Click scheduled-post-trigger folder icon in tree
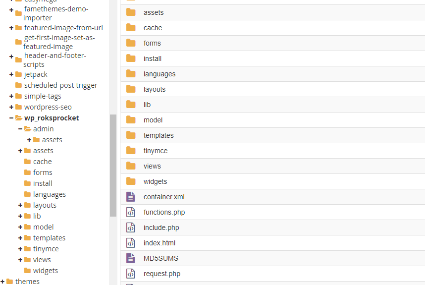Viewport: 425px width, 285px height. (x=18, y=85)
